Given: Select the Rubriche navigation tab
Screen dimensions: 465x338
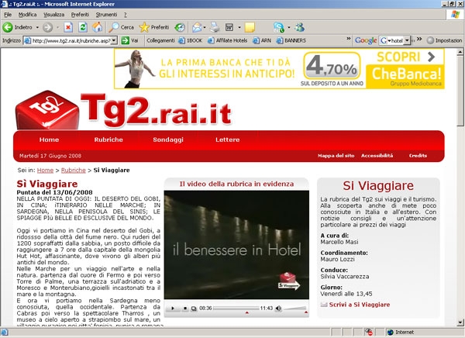Looking at the screenshot, I should [x=108, y=140].
